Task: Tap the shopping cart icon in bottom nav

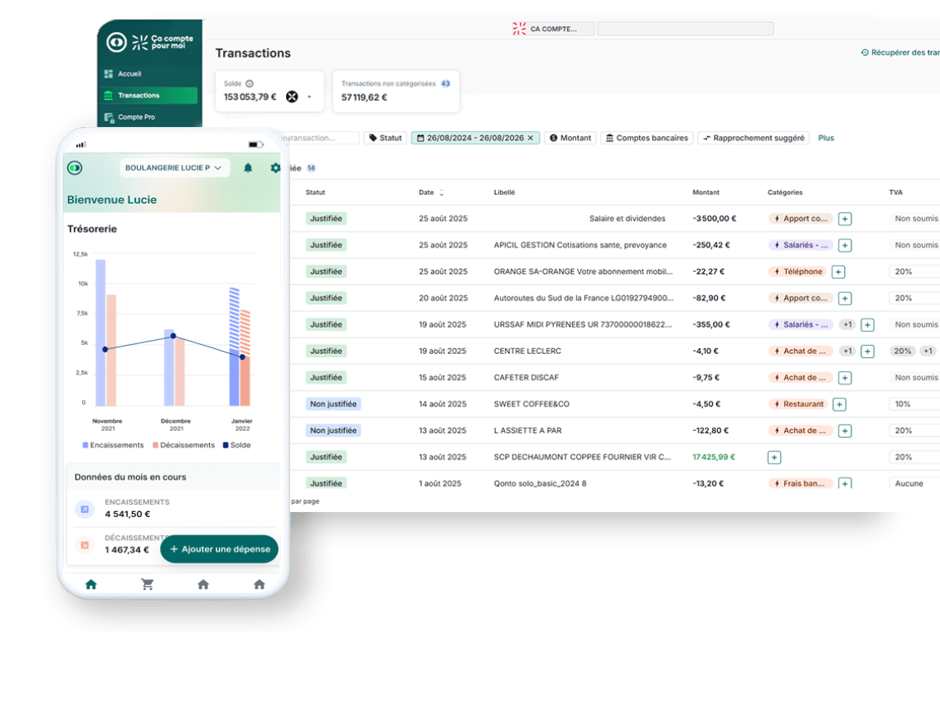Action: click(x=148, y=584)
